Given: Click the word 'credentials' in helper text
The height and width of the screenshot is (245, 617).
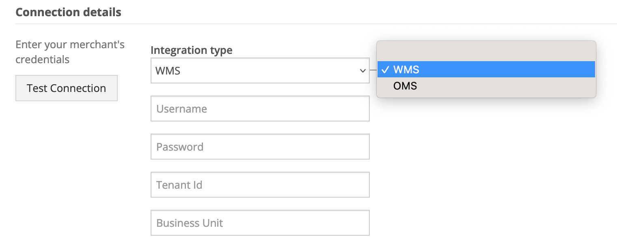Looking at the screenshot, I should tap(42, 60).
